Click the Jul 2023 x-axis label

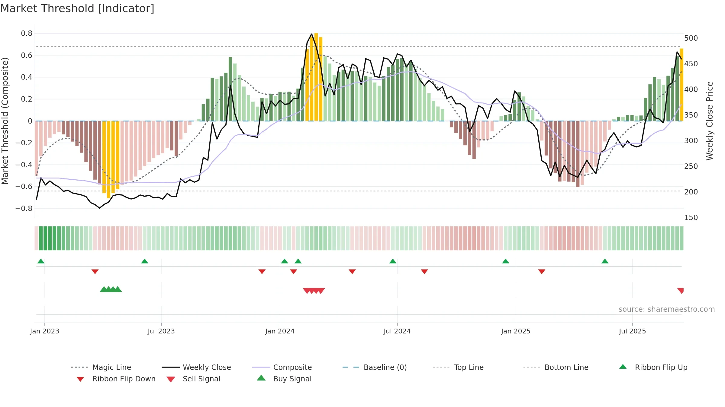[161, 331]
